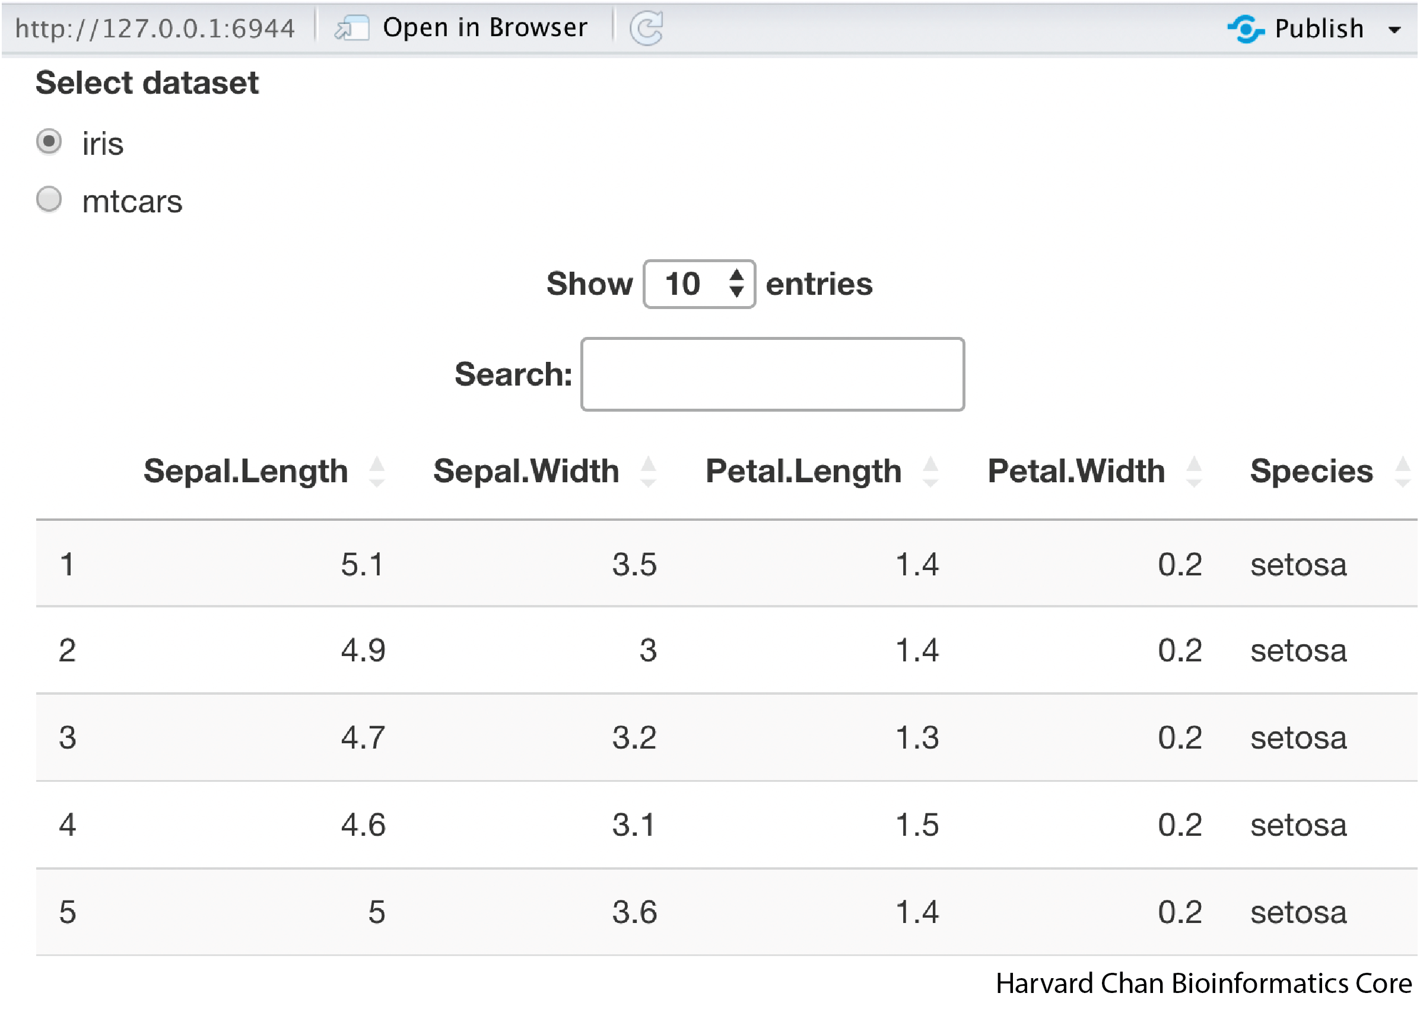Click the blue Publish icon

tap(1245, 28)
